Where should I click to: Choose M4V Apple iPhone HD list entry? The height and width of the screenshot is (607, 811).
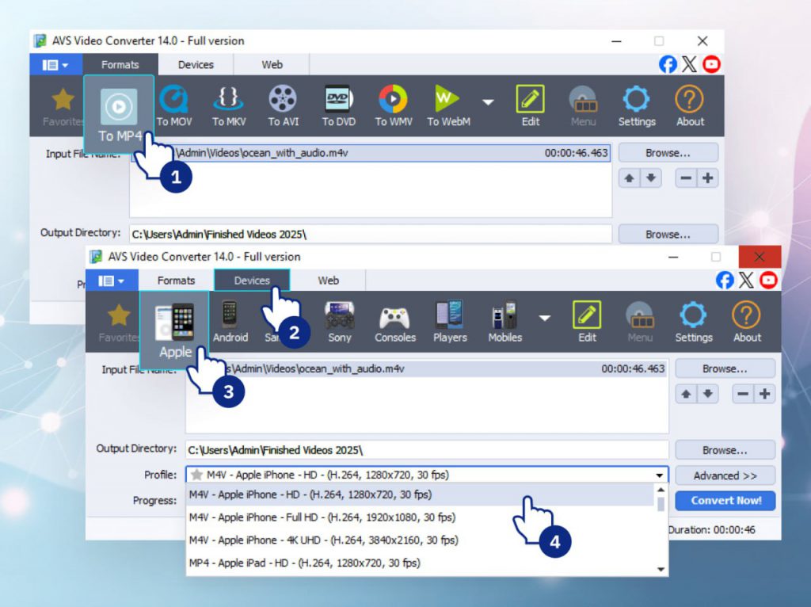(421, 494)
